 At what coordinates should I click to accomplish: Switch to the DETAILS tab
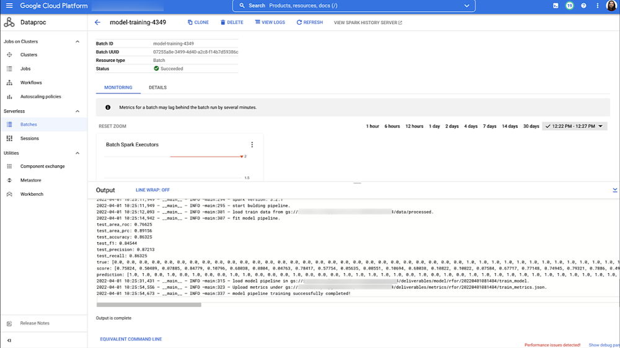coord(157,88)
